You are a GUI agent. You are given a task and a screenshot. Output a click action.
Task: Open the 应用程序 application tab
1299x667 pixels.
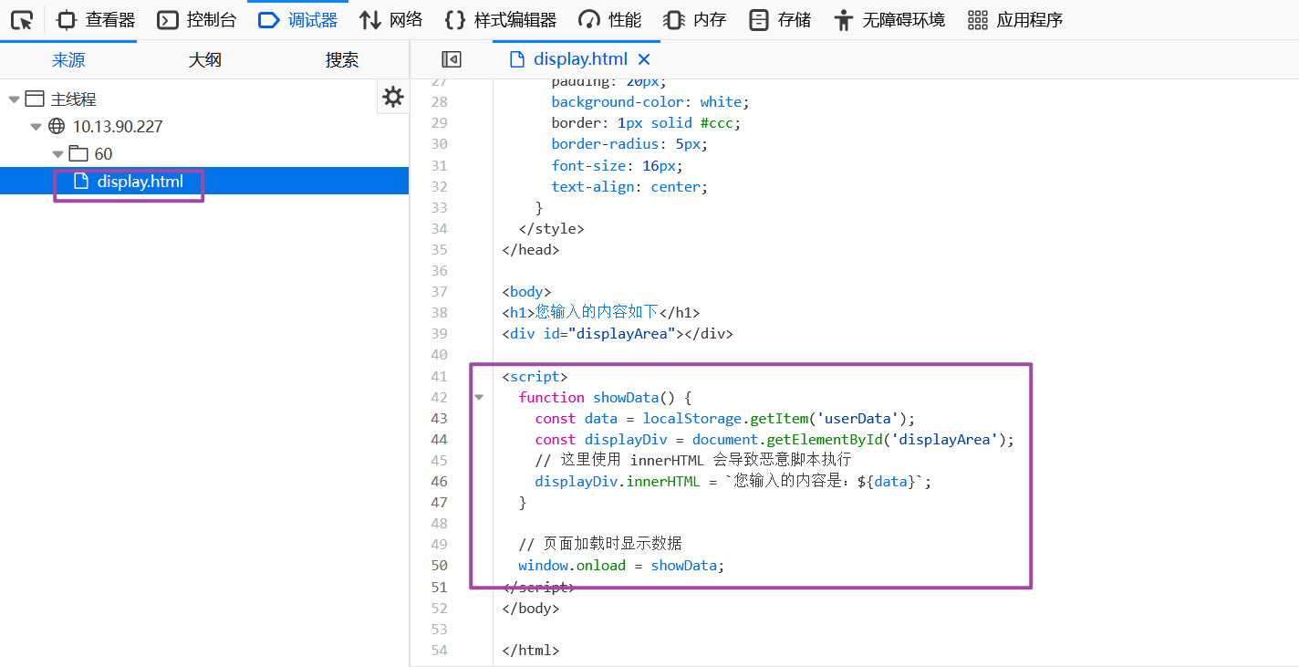point(1014,20)
